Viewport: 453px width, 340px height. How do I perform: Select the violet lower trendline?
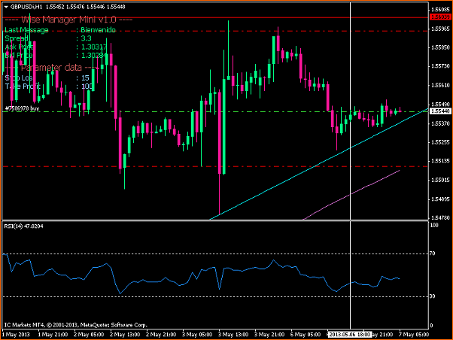pos(351,195)
